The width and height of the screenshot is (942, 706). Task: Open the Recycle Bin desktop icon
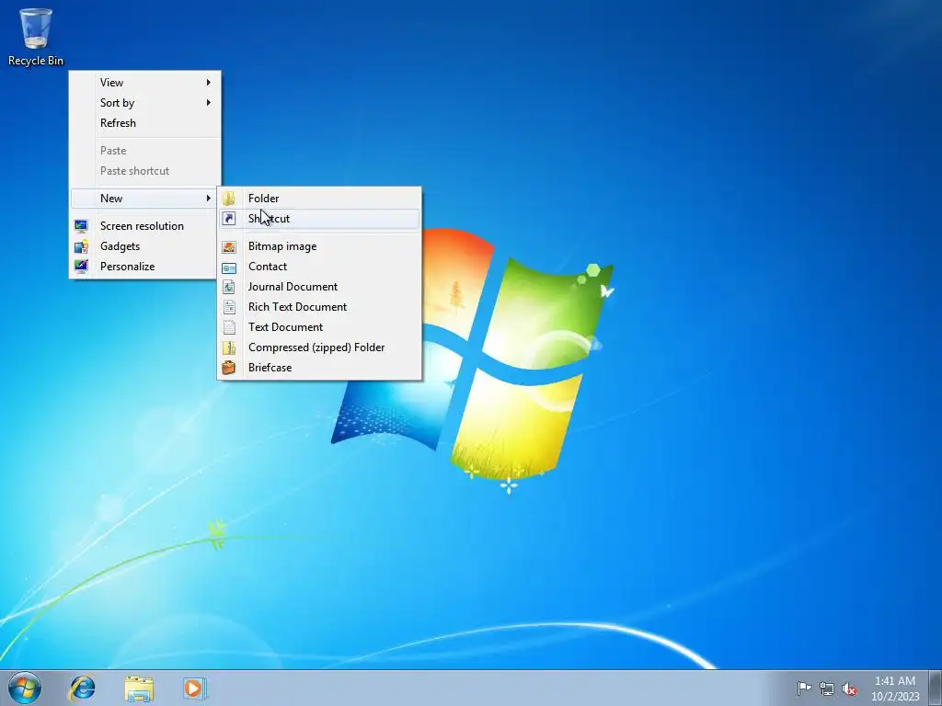point(36,37)
